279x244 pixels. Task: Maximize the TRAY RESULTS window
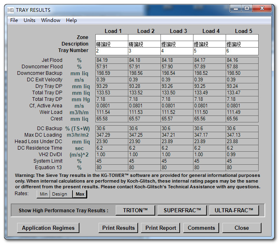(x=247, y=9)
